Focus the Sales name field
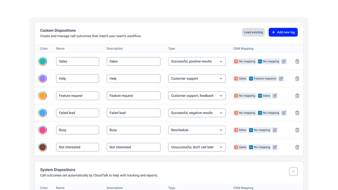 click(78, 61)
